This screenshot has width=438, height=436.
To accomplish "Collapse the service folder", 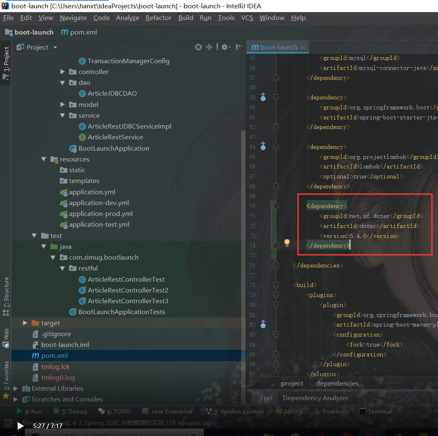I will point(62,115).
